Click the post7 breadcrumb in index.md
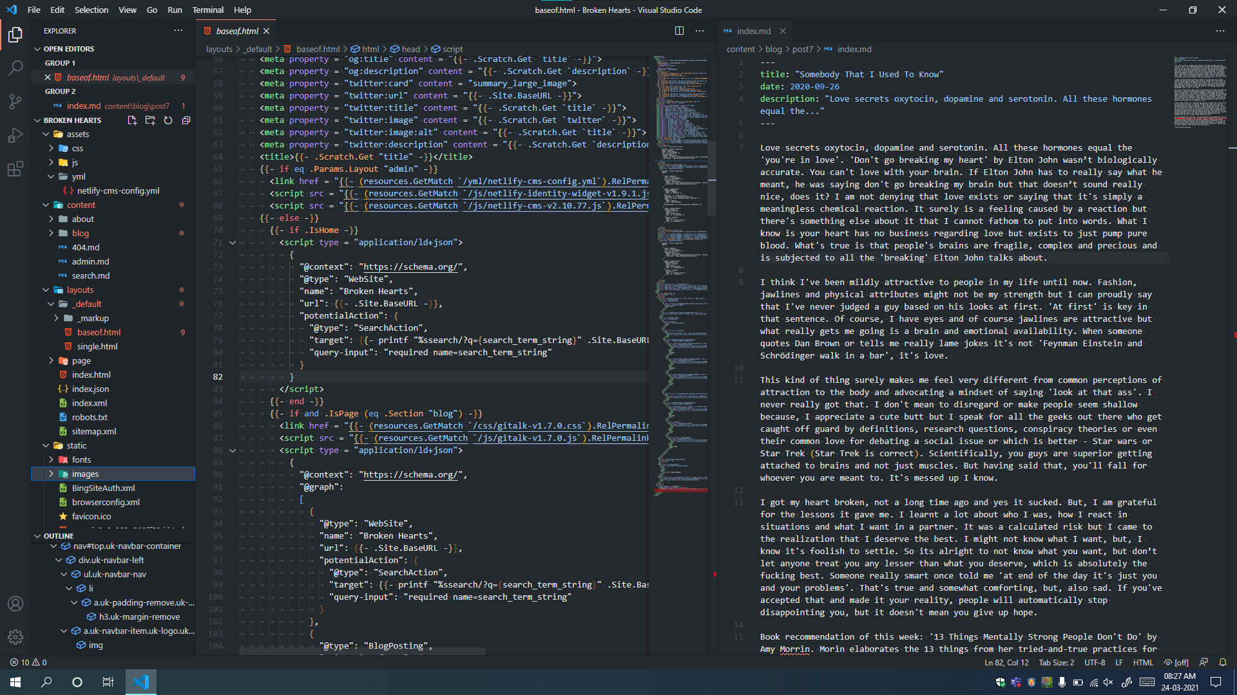Viewport: 1237px width, 695px height. pos(803,49)
